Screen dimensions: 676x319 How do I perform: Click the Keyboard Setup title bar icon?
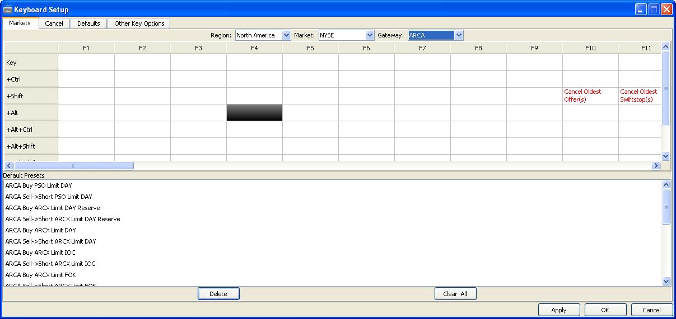point(8,9)
